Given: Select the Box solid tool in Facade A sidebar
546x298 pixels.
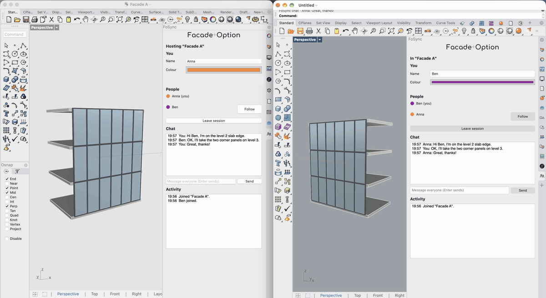Looking at the screenshot, I should (x=6, y=80).
